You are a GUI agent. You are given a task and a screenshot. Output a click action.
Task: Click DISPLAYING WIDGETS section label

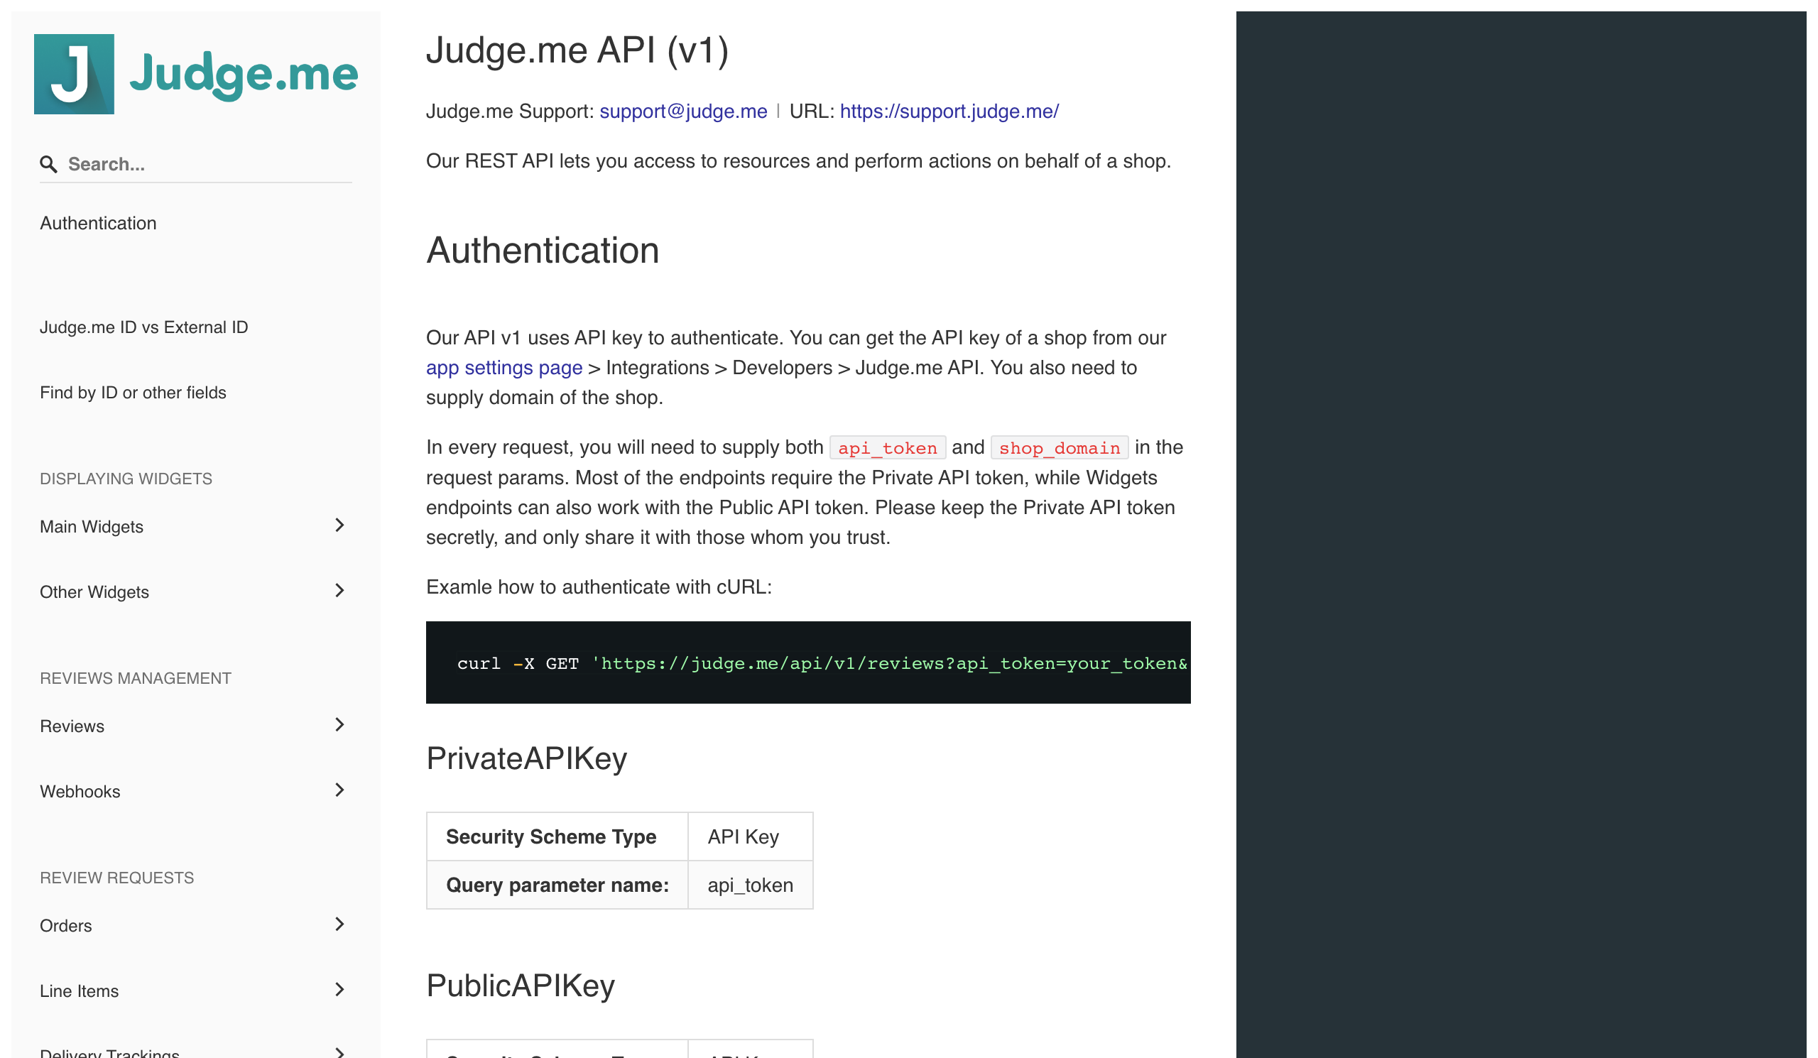tap(126, 479)
